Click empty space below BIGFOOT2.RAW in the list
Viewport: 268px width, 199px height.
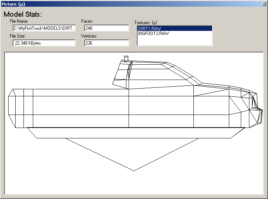pyautogui.click(x=174, y=41)
